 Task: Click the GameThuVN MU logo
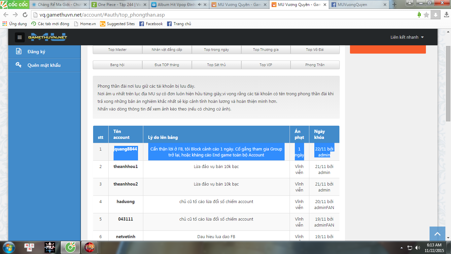(47, 37)
